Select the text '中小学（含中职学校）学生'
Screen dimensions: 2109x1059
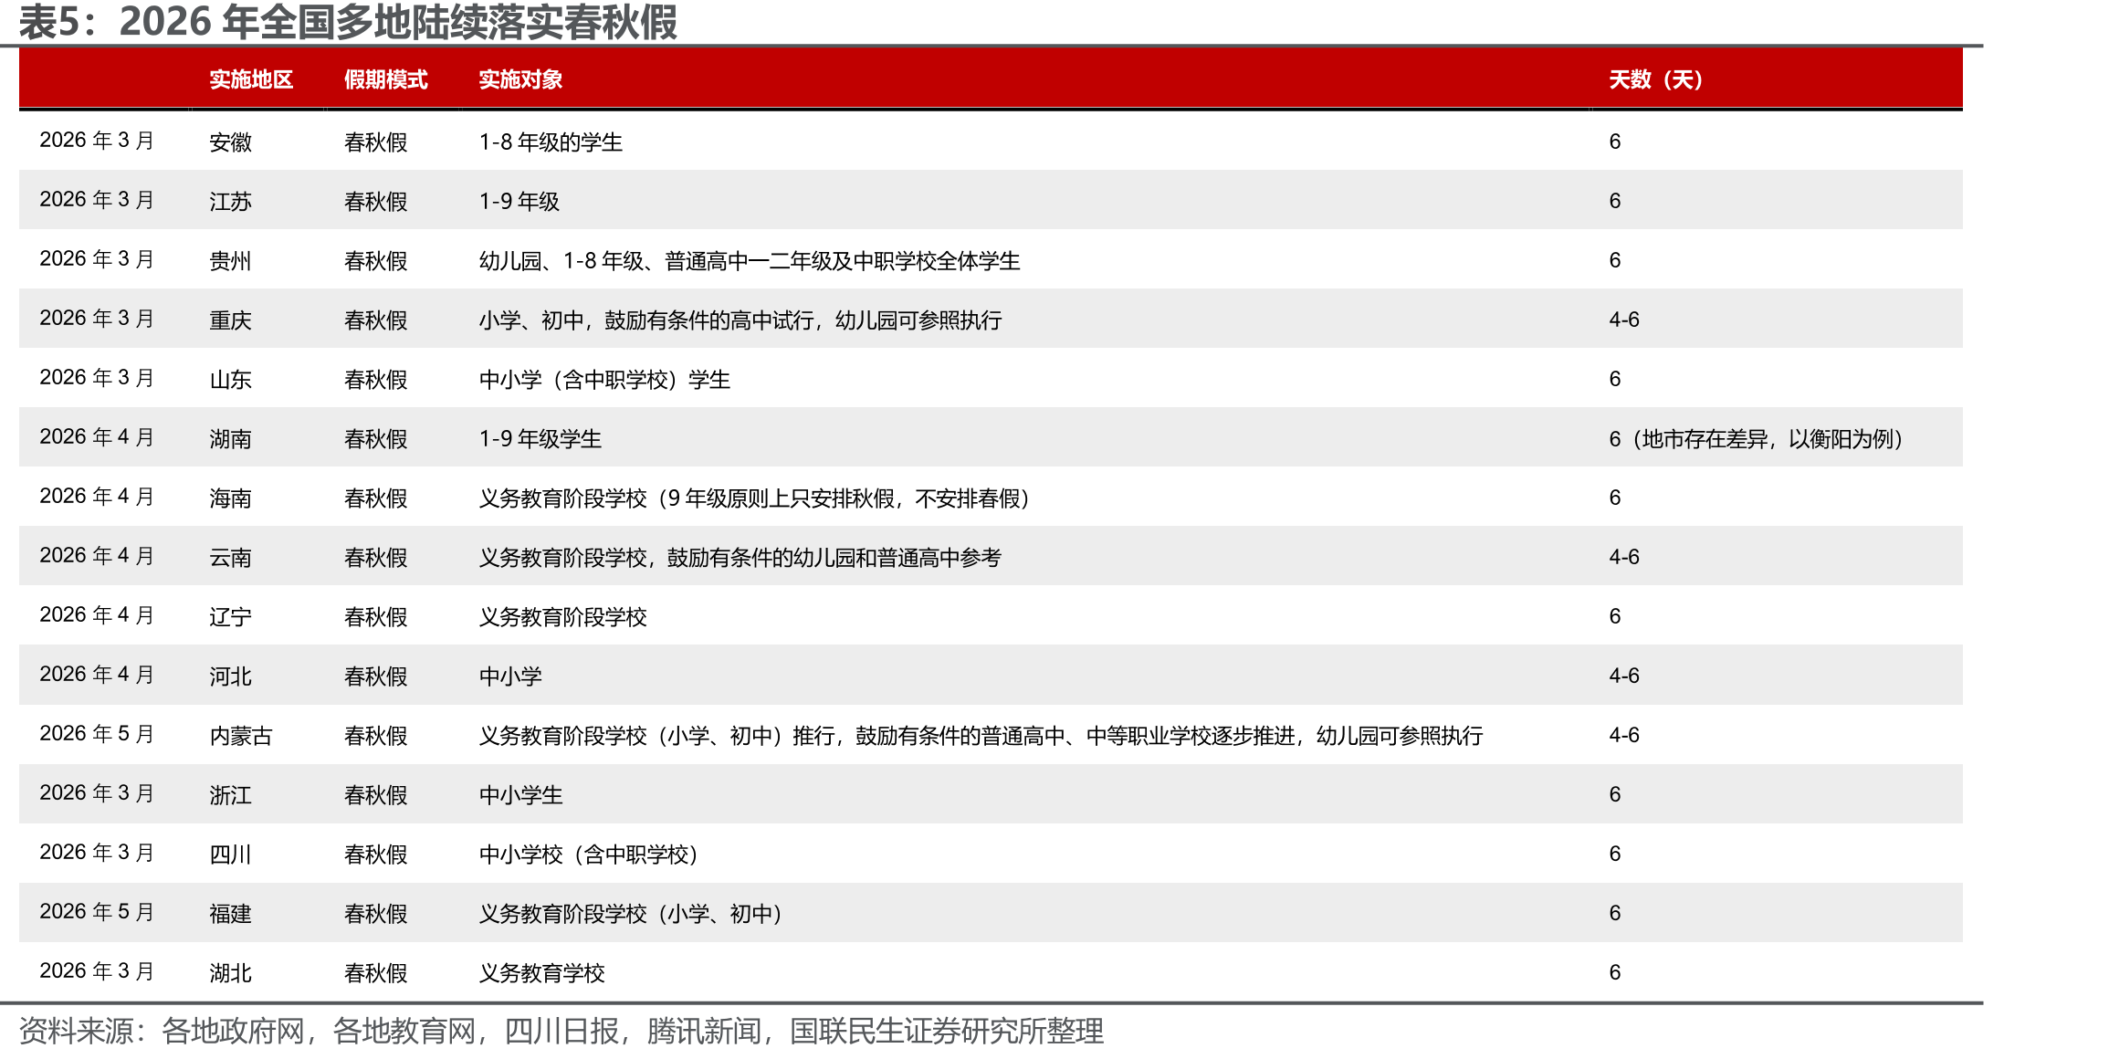pos(604,379)
